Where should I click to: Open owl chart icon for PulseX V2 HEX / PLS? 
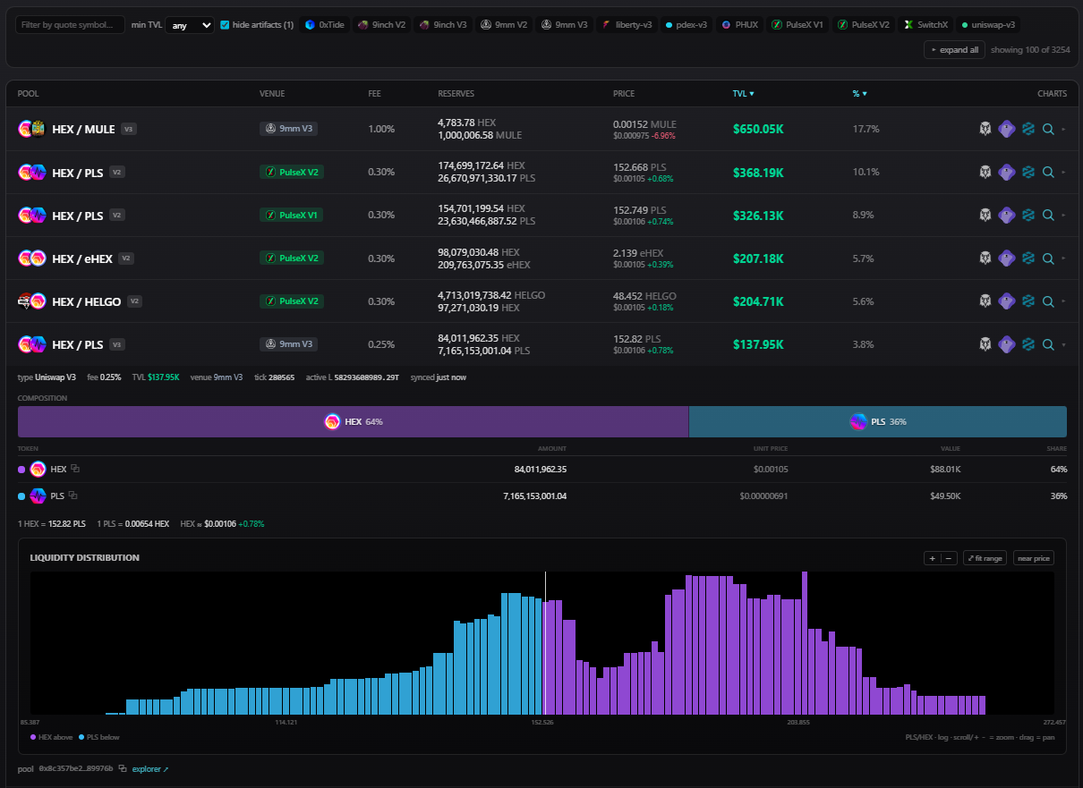(x=985, y=172)
